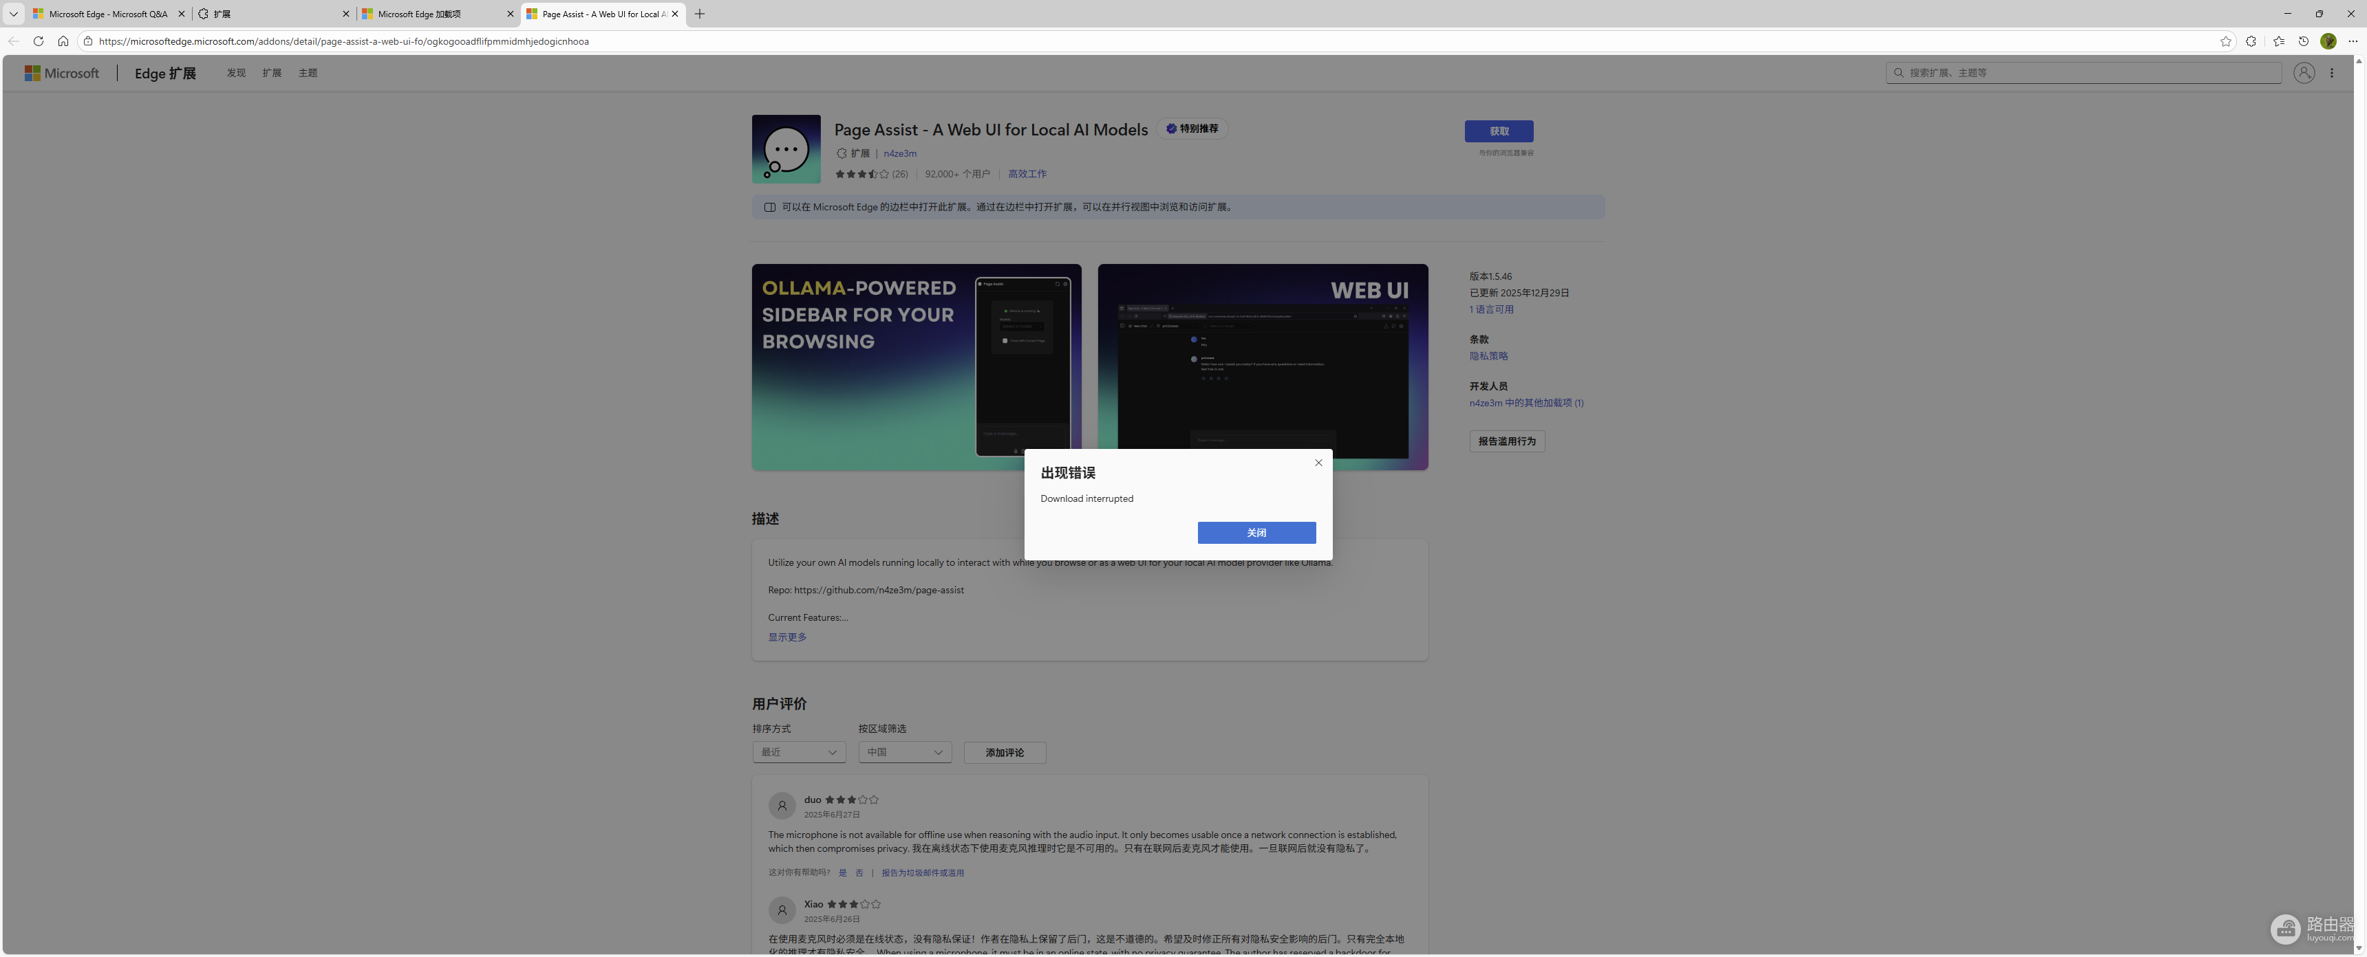Viewport: 2367px width, 957px height.
Task: Open the tab search dropdown arrow
Action: 14,14
